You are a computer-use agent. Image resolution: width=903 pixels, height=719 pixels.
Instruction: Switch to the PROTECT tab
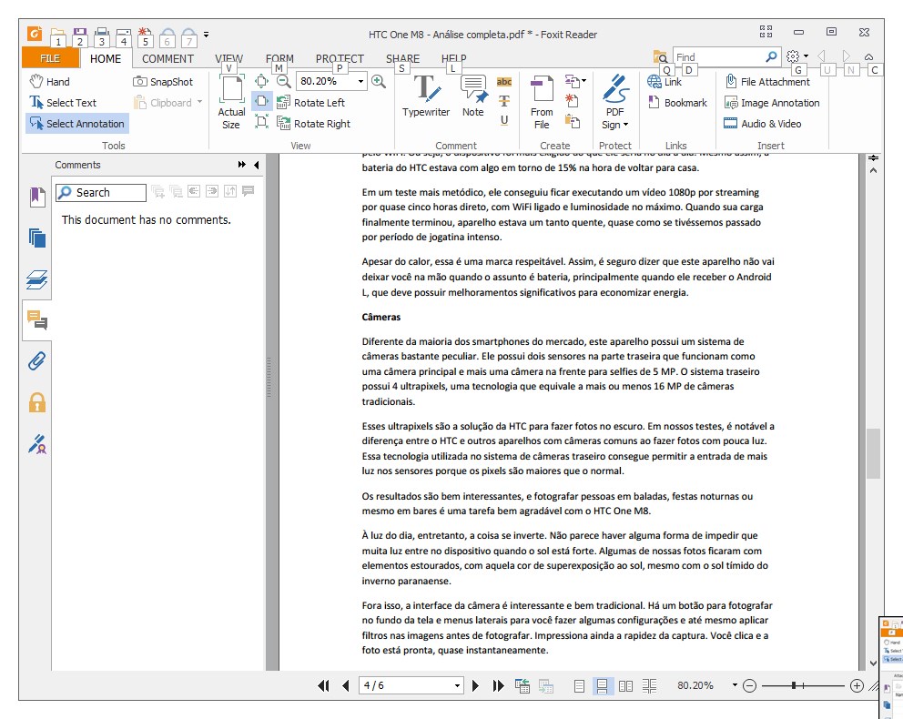point(340,59)
